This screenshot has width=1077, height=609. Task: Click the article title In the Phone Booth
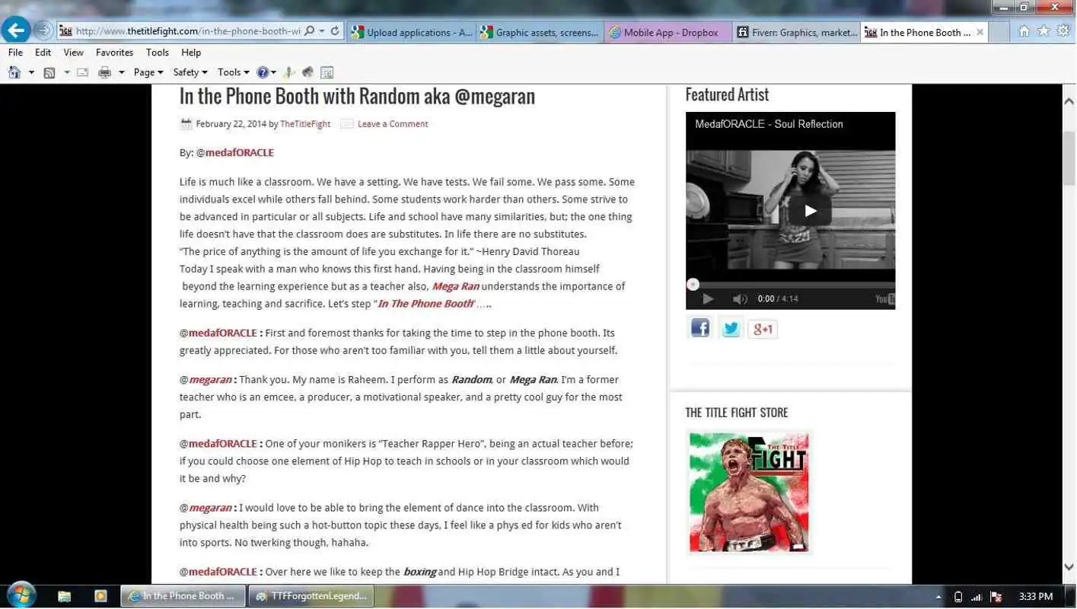point(357,97)
